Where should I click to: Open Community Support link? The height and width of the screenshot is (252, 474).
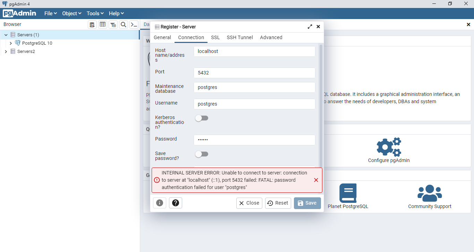tap(430, 206)
